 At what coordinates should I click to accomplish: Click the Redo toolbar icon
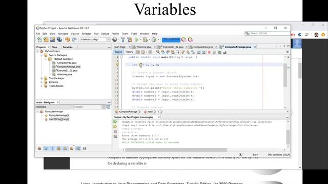[x=74, y=39]
